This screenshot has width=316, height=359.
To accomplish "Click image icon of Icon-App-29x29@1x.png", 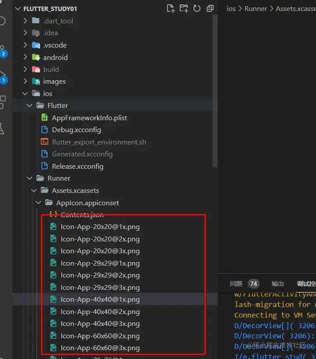I will tap(53, 263).
